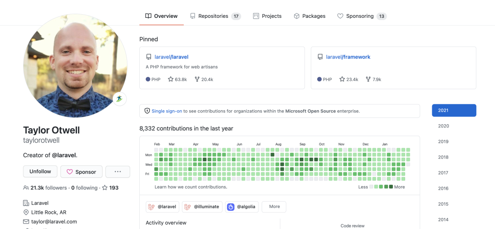495x229 pixels.
Task: Open the laravel/laravel pinned repository link
Action: pyautogui.click(x=171, y=57)
